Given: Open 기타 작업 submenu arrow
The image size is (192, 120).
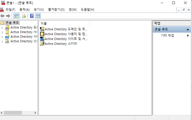Looking at the screenshot, I should 188,35.
